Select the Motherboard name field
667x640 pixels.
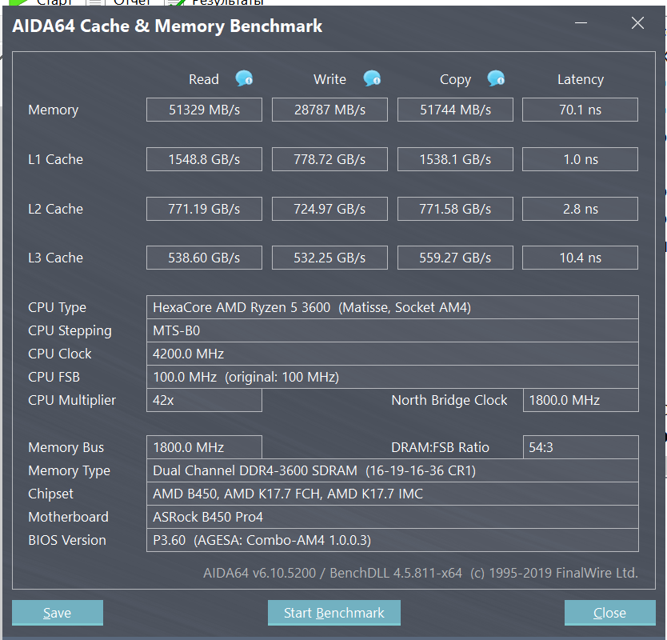(x=392, y=517)
